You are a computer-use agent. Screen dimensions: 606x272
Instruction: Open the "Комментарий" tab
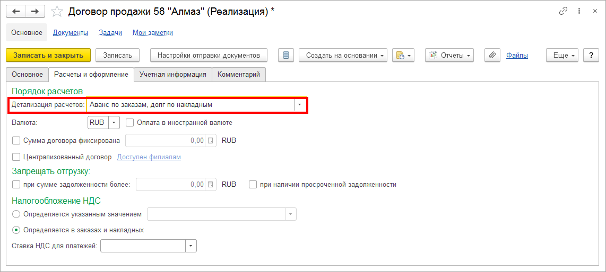238,75
